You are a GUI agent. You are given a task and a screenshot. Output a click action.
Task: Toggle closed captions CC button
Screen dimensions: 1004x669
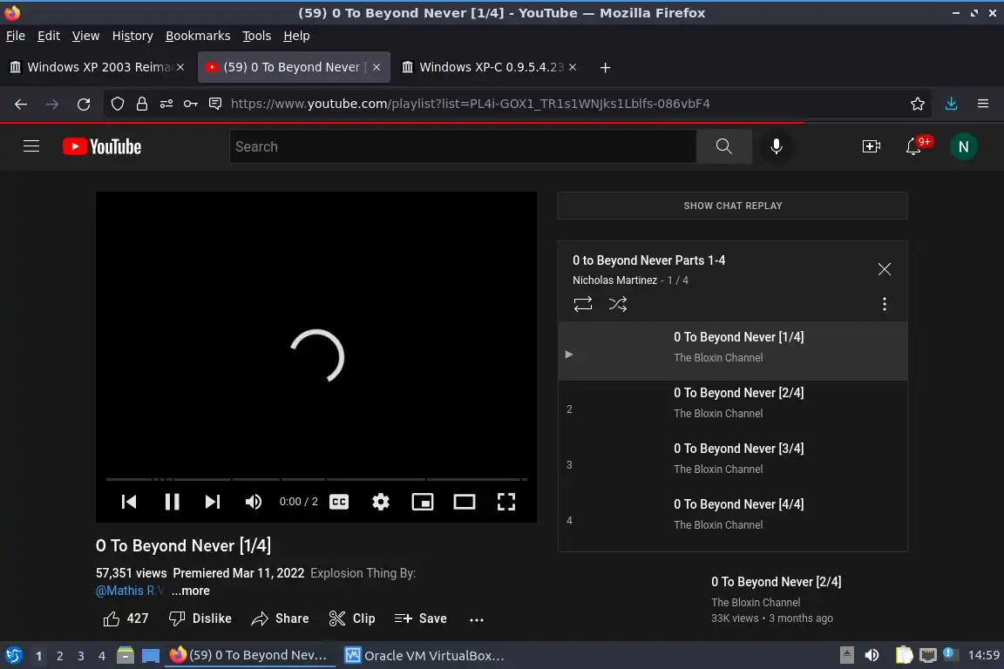click(339, 502)
